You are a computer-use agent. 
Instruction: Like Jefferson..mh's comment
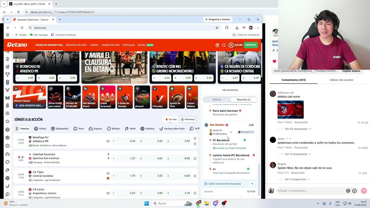point(359,122)
